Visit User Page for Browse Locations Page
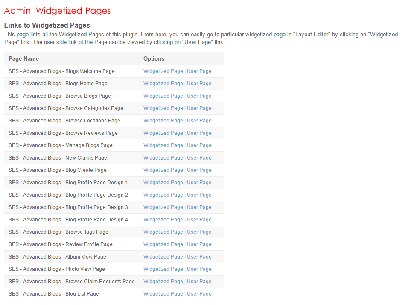 tap(199, 121)
